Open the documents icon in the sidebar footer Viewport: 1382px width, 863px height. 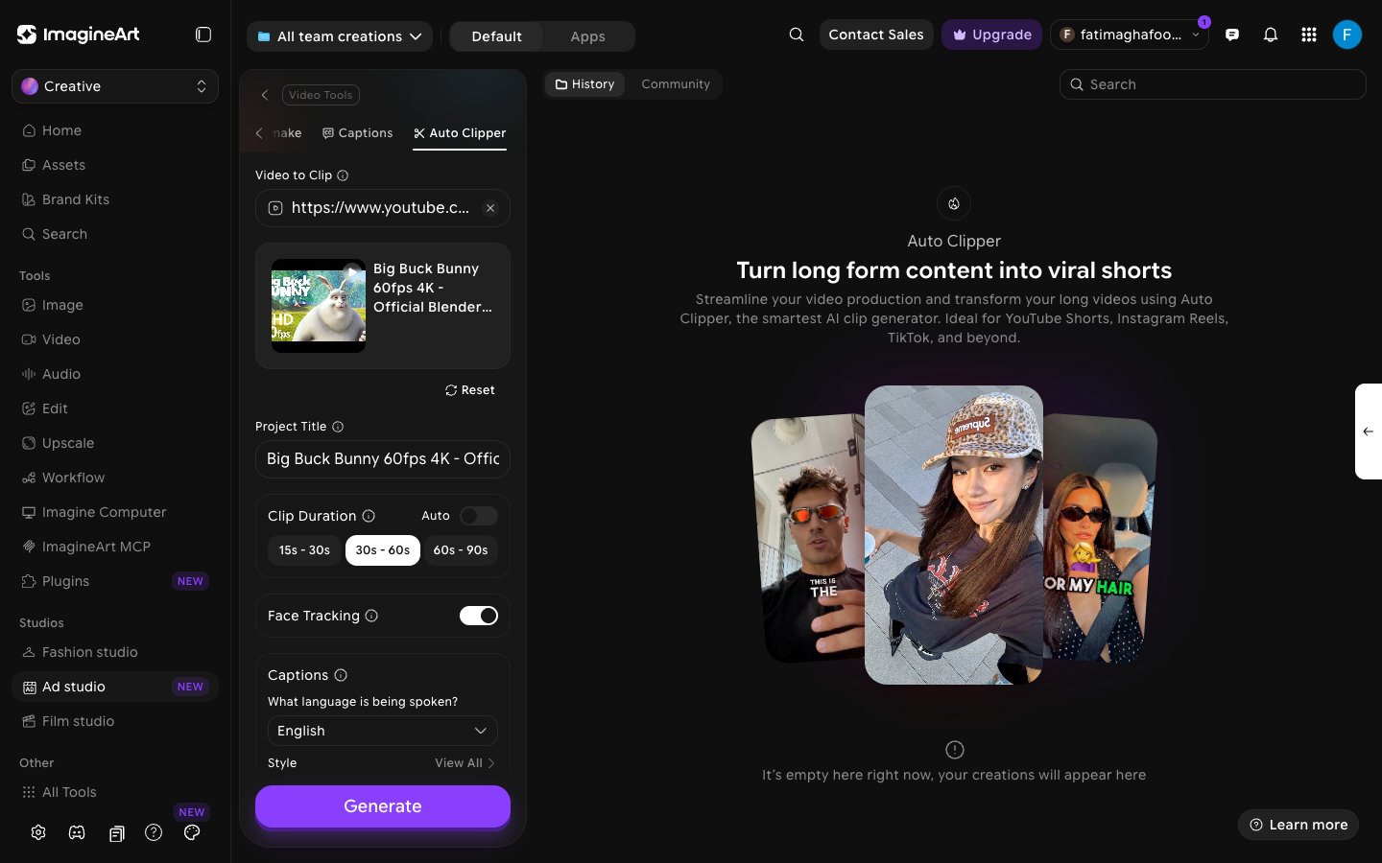tap(116, 833)
